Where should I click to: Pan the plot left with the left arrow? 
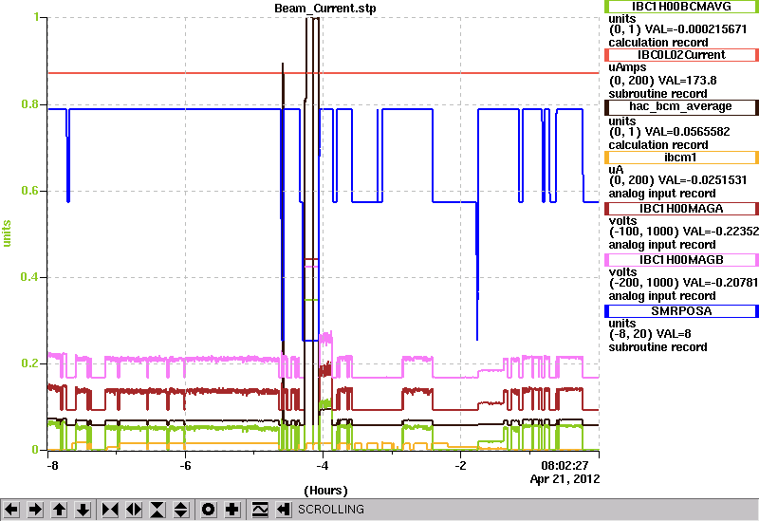[x=11, y=510]
